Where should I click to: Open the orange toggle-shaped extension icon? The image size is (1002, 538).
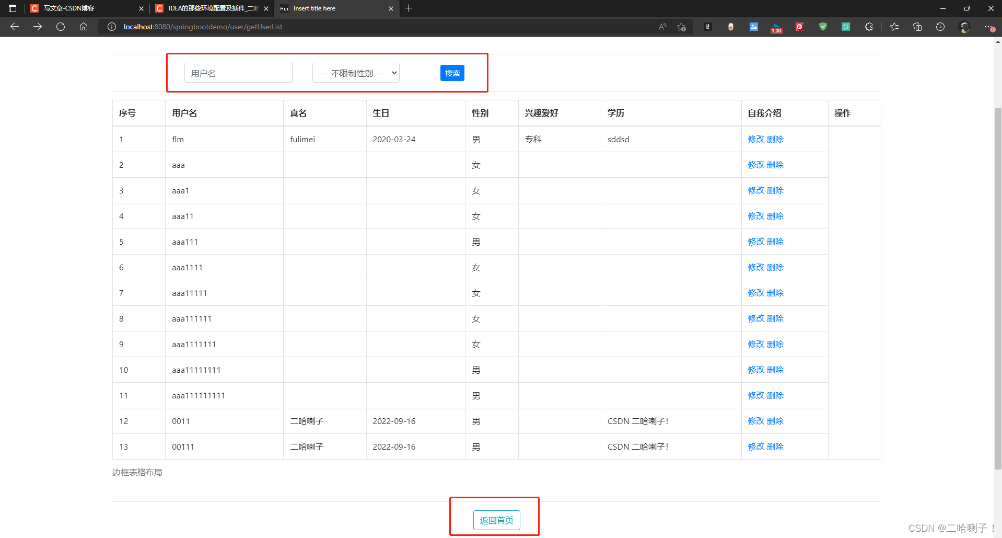point(731,27)
